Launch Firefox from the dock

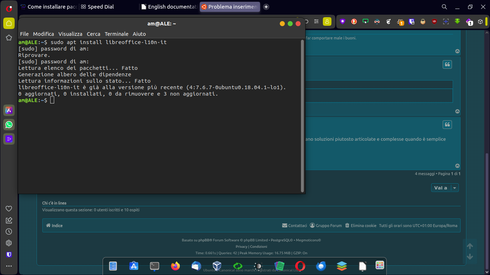click(175, 266)
